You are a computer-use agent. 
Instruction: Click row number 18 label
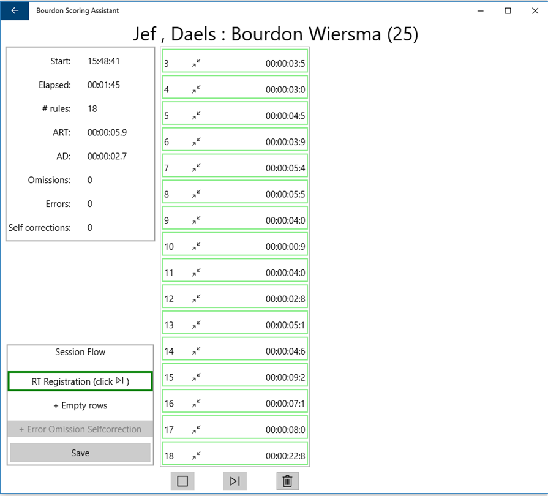click(x=169, y=456)
